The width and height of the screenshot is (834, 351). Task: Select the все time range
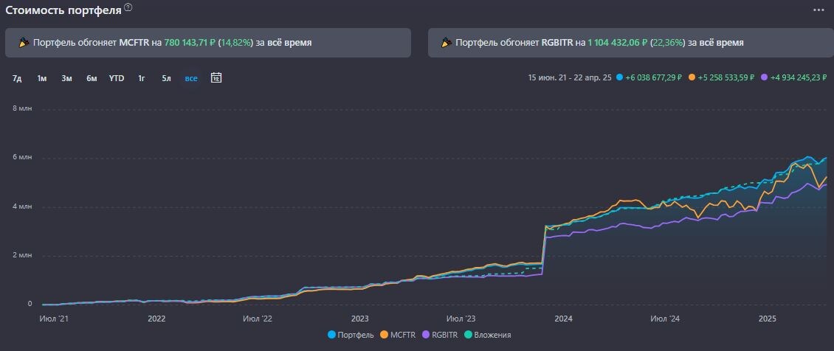(x=191, y=79)
